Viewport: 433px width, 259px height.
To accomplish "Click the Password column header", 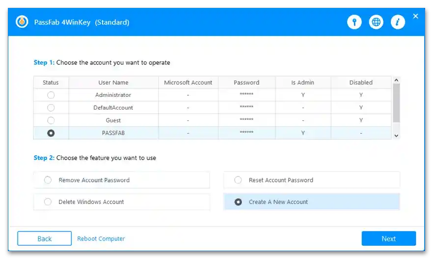I will point(246,83).
